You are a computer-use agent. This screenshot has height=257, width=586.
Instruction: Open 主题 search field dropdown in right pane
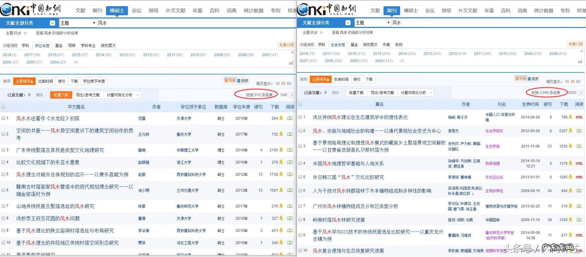point(373,22)
